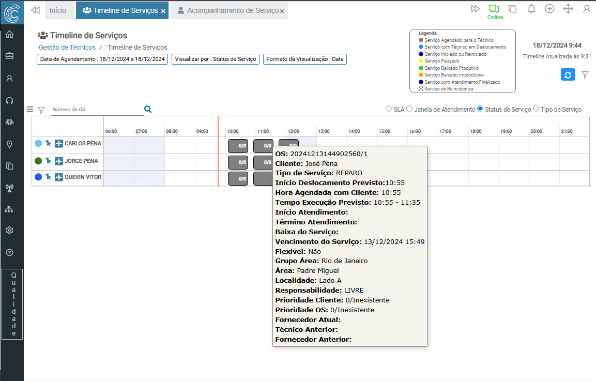Click the location pin icon in sidebar
Viewport: 596px width, 381px height.
coord(9,144)
